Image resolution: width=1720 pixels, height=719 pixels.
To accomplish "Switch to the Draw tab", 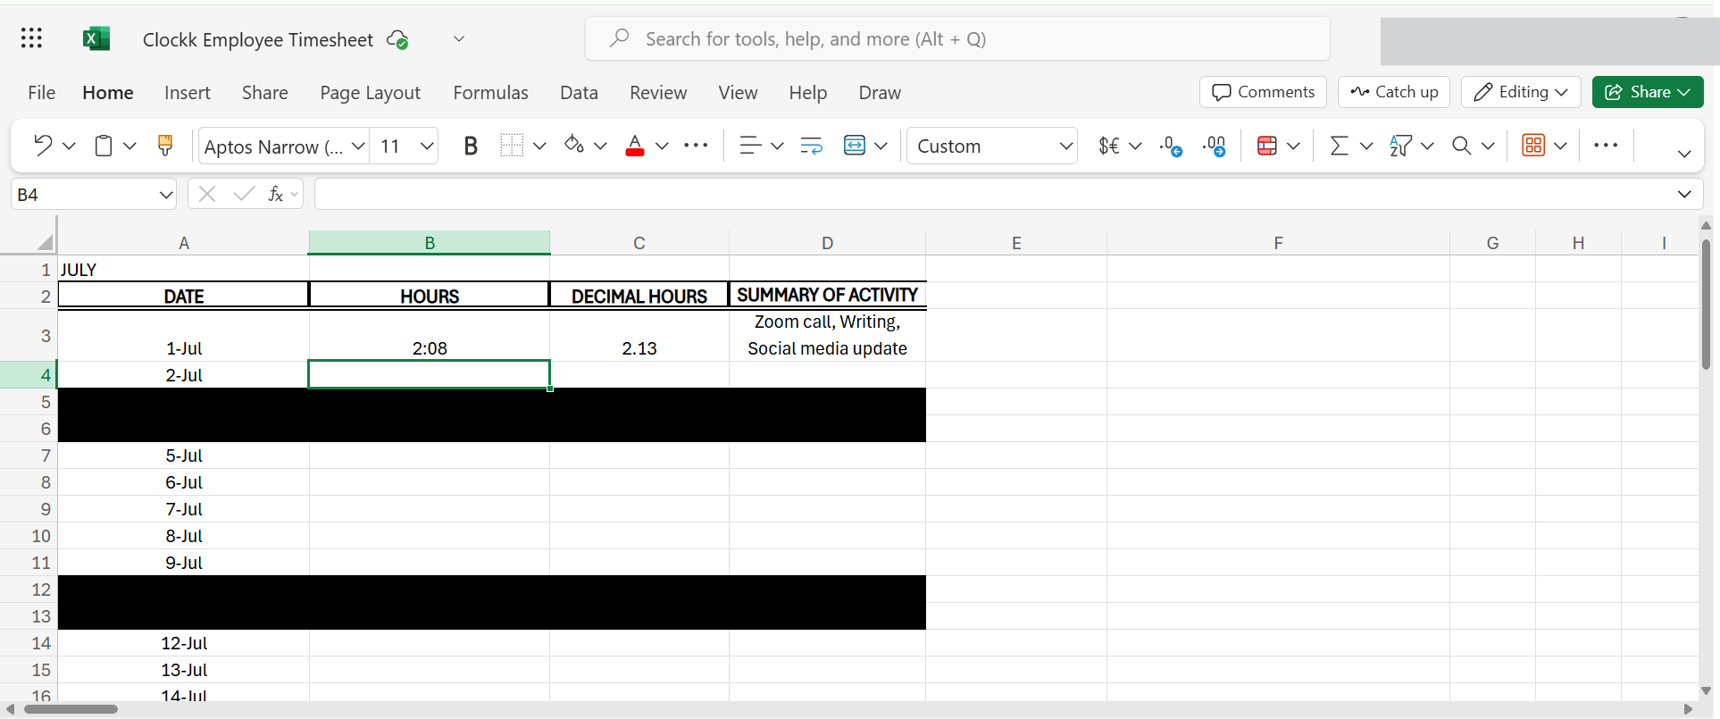I will click(x=880, y=93).
